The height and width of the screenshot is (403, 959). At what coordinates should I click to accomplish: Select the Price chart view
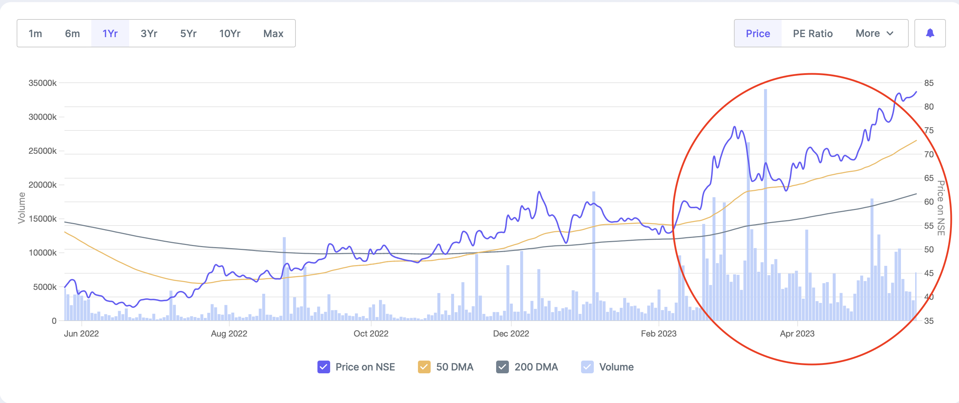pos(758,34)
